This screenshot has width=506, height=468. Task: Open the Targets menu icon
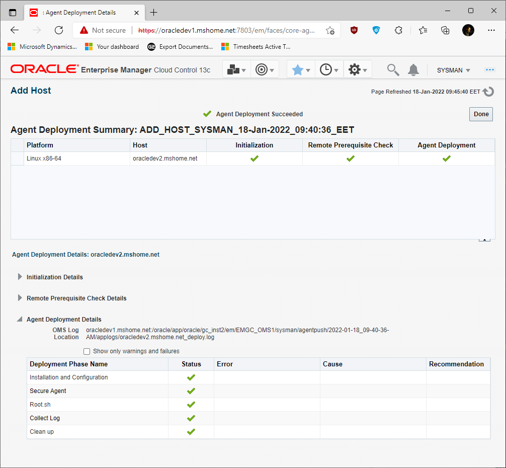point(265,70)
